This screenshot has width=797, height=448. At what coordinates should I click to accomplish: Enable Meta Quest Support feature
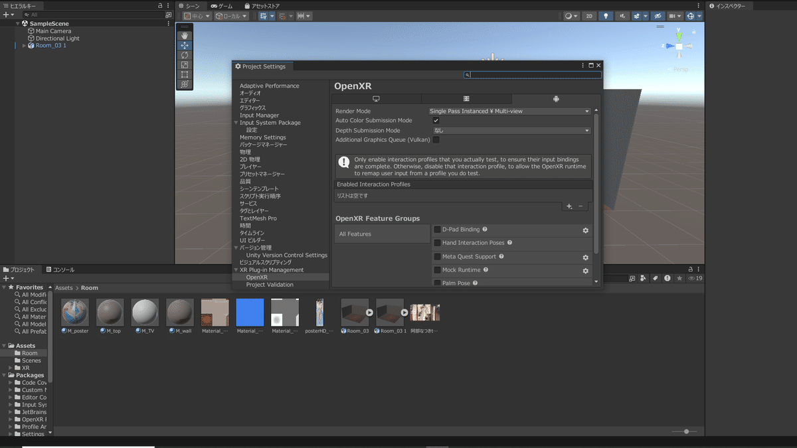(x=437, y=257)
